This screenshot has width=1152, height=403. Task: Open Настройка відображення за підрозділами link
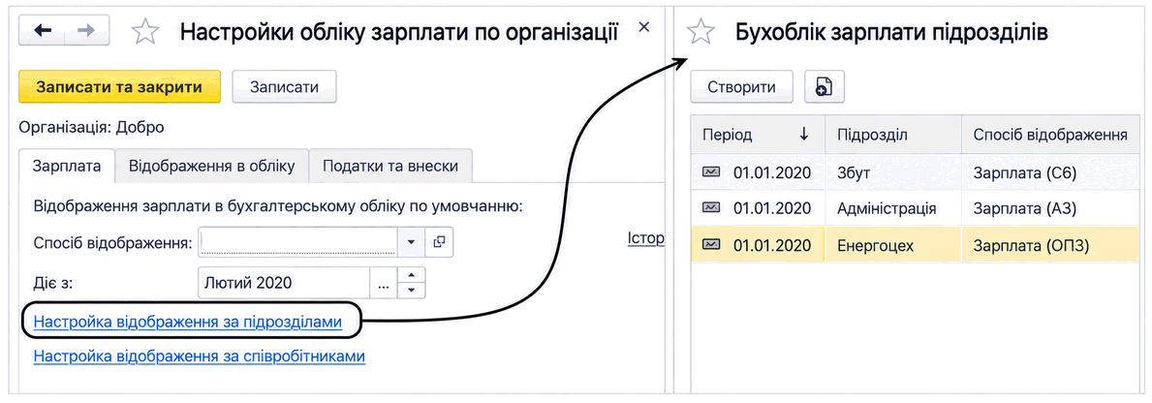pyautogui.click(x=188, y=322)
